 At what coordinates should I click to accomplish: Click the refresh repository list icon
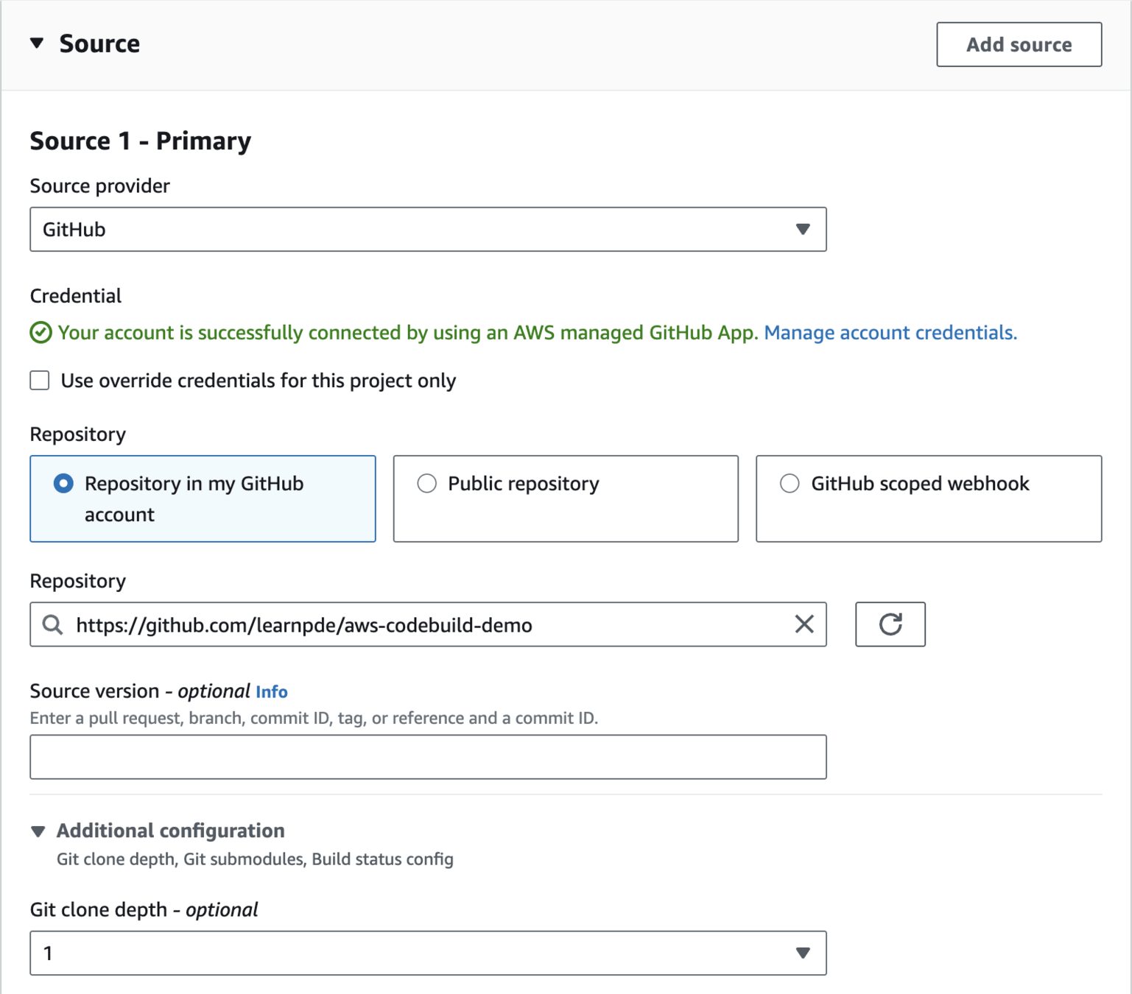coord(890,624)
